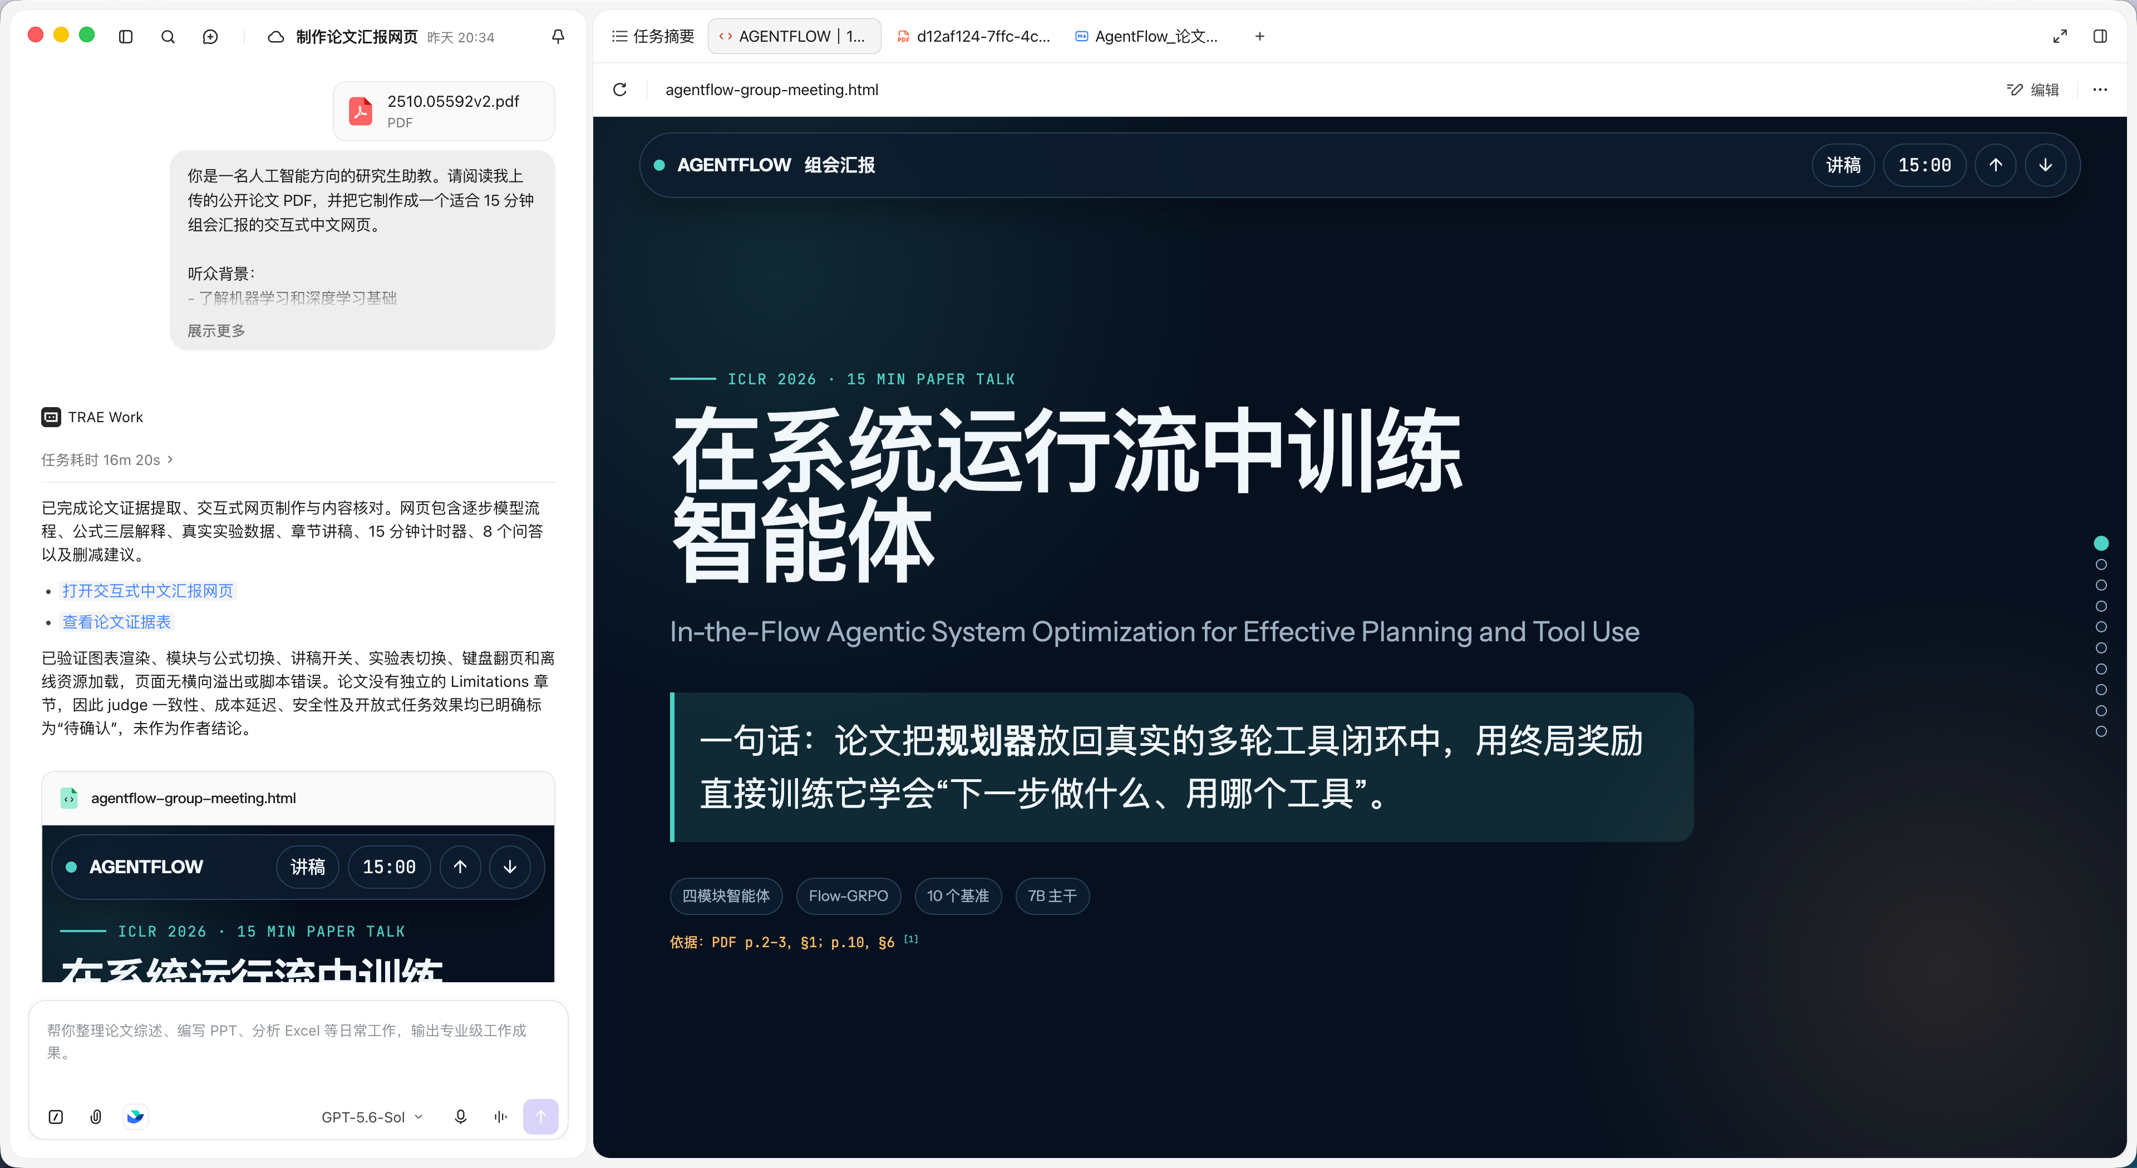Viewport: 2137px width, 1168px height.
Task: Open search with the magnifier icon
Action: (x=168, y=37)
